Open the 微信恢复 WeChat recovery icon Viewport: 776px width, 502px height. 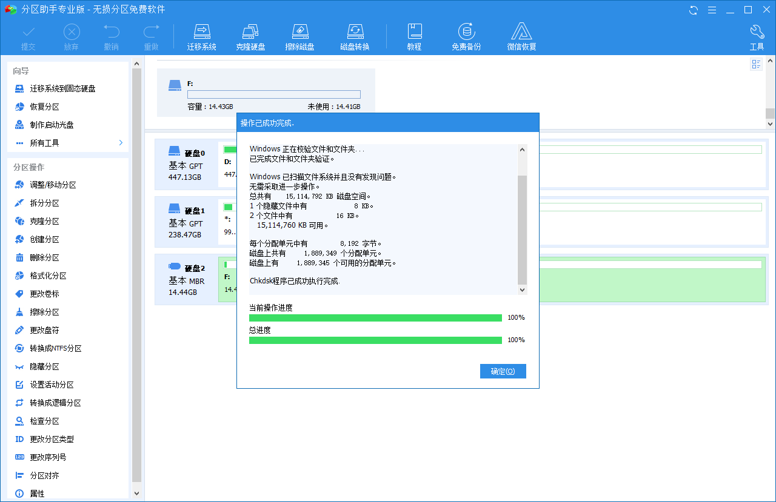(x=521, y=38)
